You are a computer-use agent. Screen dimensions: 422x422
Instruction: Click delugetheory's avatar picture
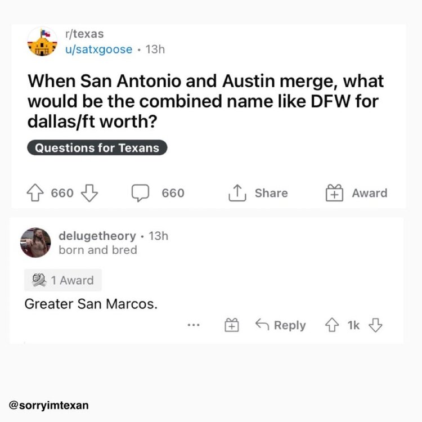tap(36, 243)
